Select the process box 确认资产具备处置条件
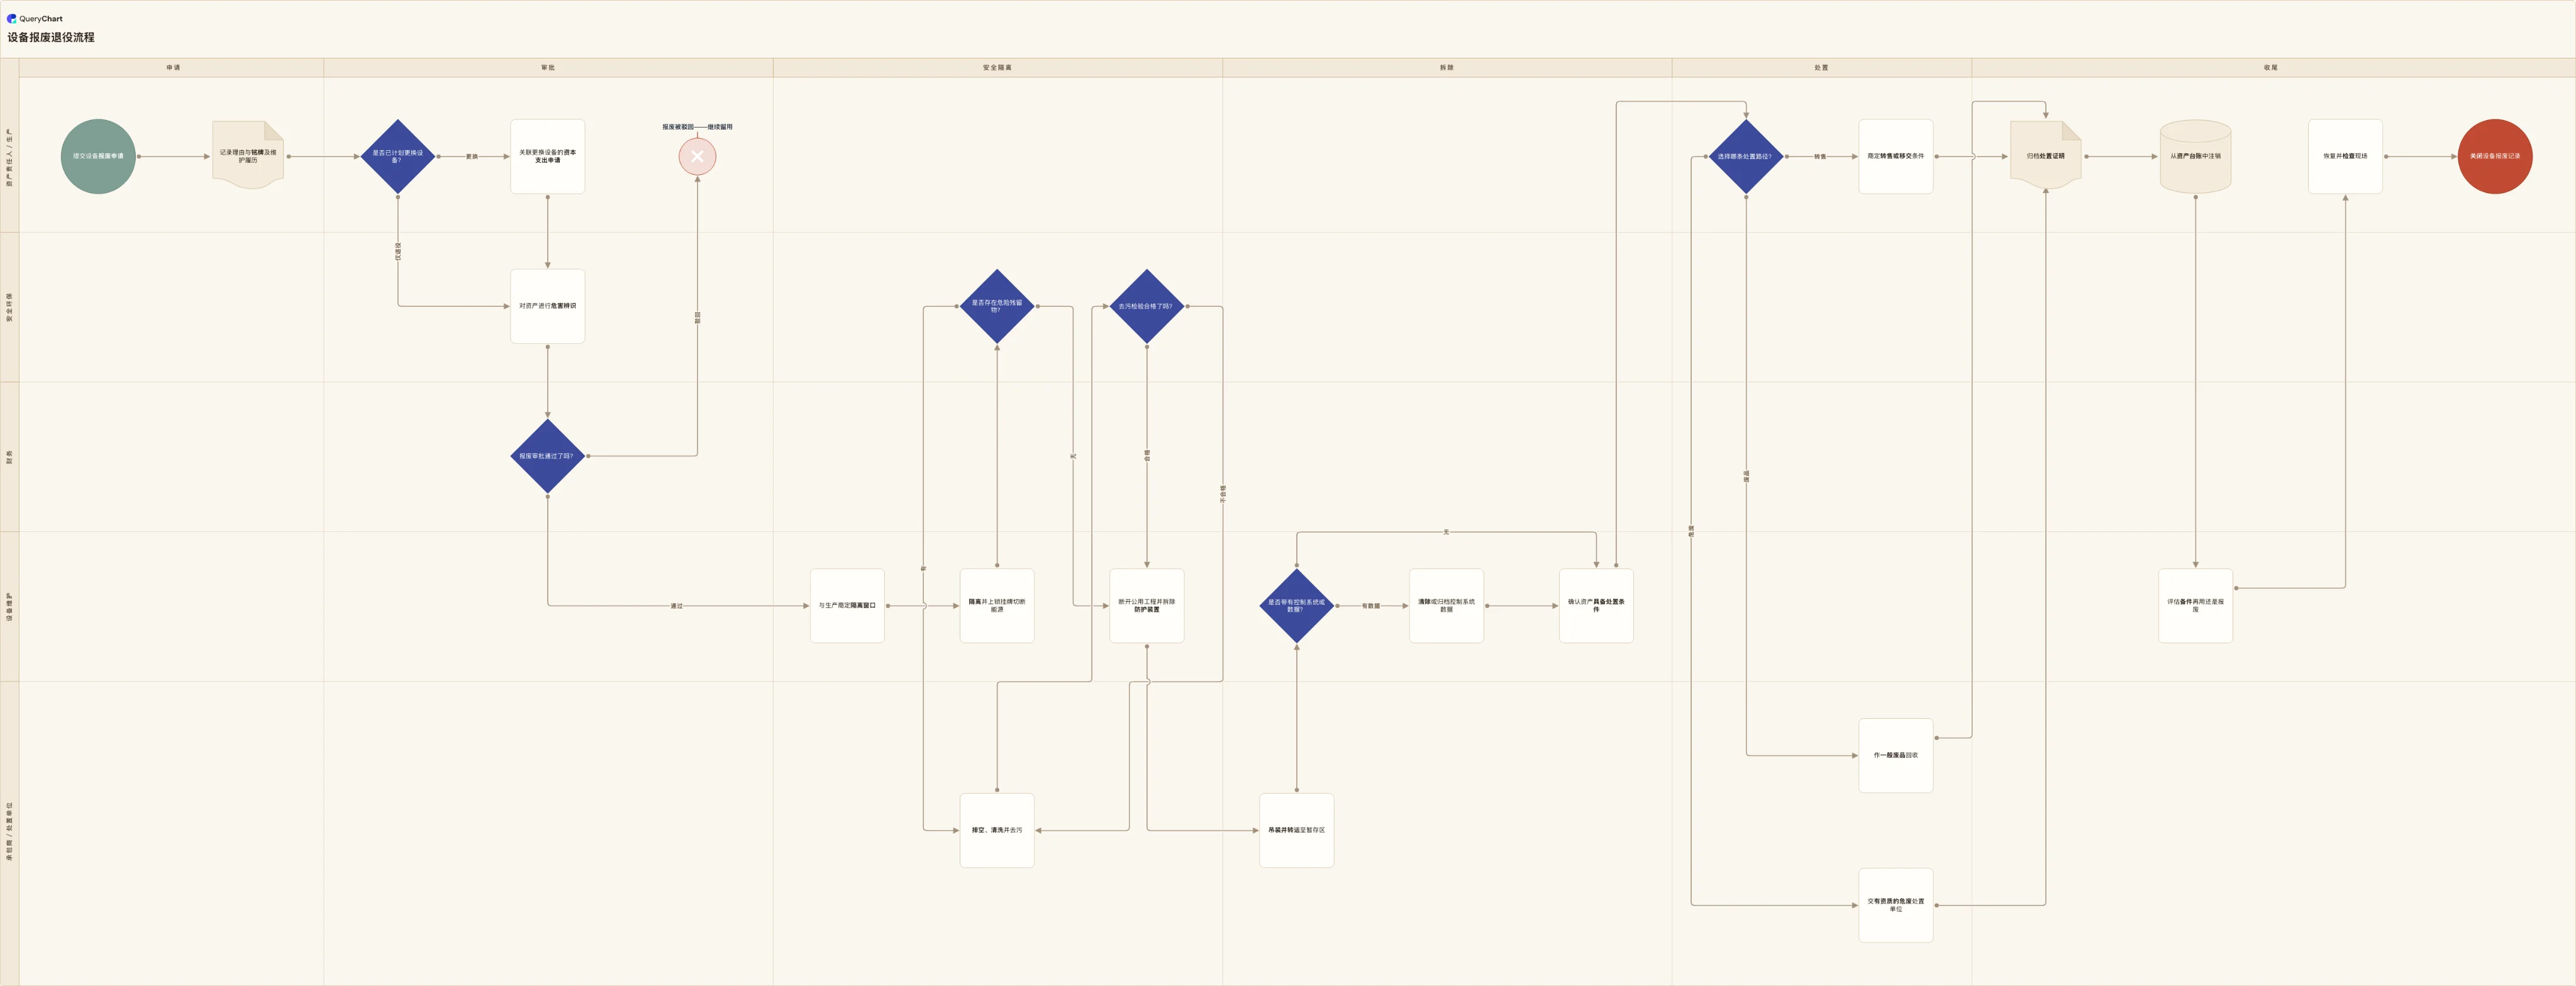Image resolution: width=2576 pixels, height=986 pixels. 1596,606
